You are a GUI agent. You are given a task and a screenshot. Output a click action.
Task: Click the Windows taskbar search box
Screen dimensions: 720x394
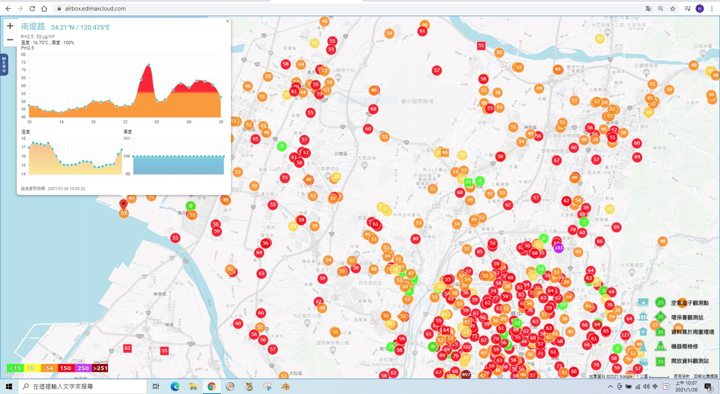pos(82,387)
